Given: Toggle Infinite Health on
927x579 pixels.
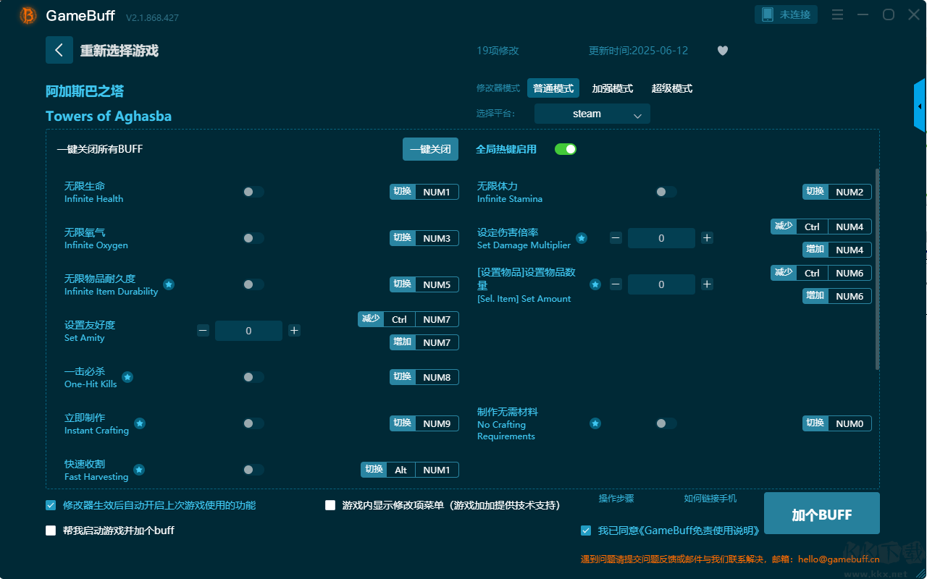Looking at the screenshot, I should 253,192.
